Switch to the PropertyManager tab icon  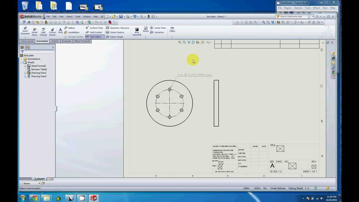pos(27,47)
